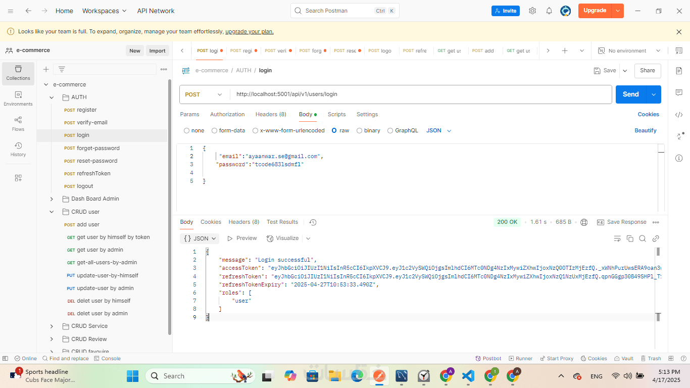
Task: Click the Beautify link
Action: (646, 130)
